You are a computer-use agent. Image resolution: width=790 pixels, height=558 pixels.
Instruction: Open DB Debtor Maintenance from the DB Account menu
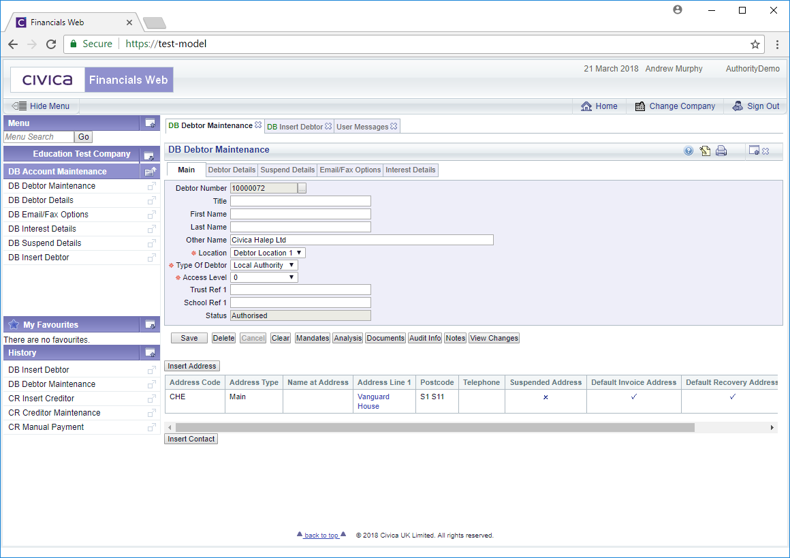(x=52, y=186)
